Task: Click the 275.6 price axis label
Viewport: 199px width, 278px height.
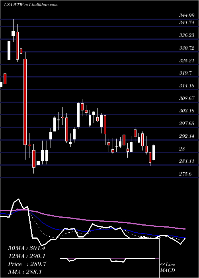Action: click(x=185, y=174)
